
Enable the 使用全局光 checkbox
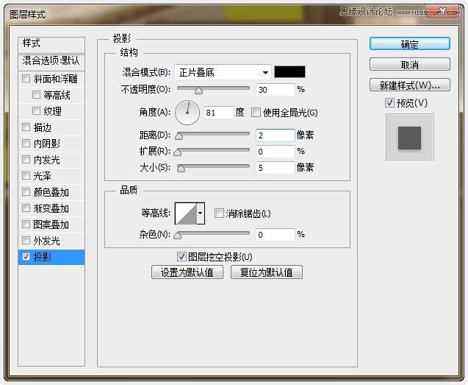256,113
